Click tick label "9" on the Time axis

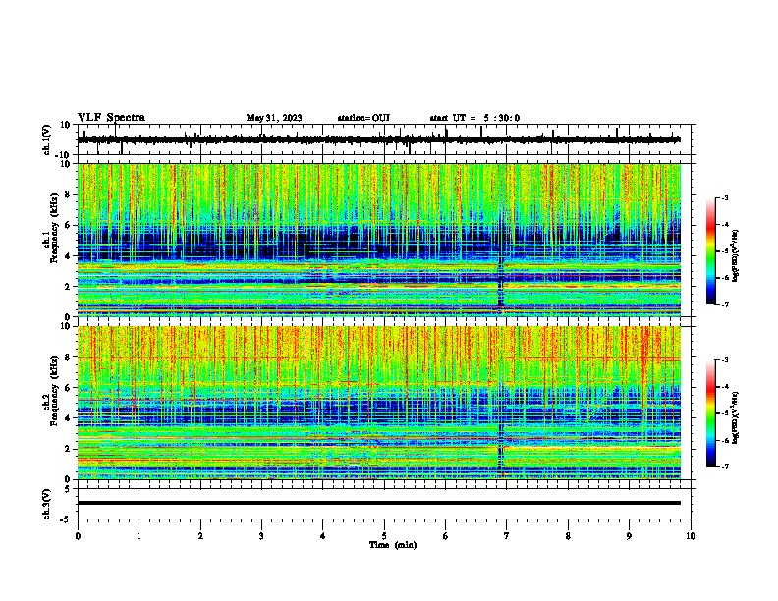pyautogui.click(x=629, y=536)
